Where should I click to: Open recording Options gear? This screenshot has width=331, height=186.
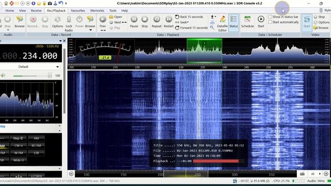point(57,22)
